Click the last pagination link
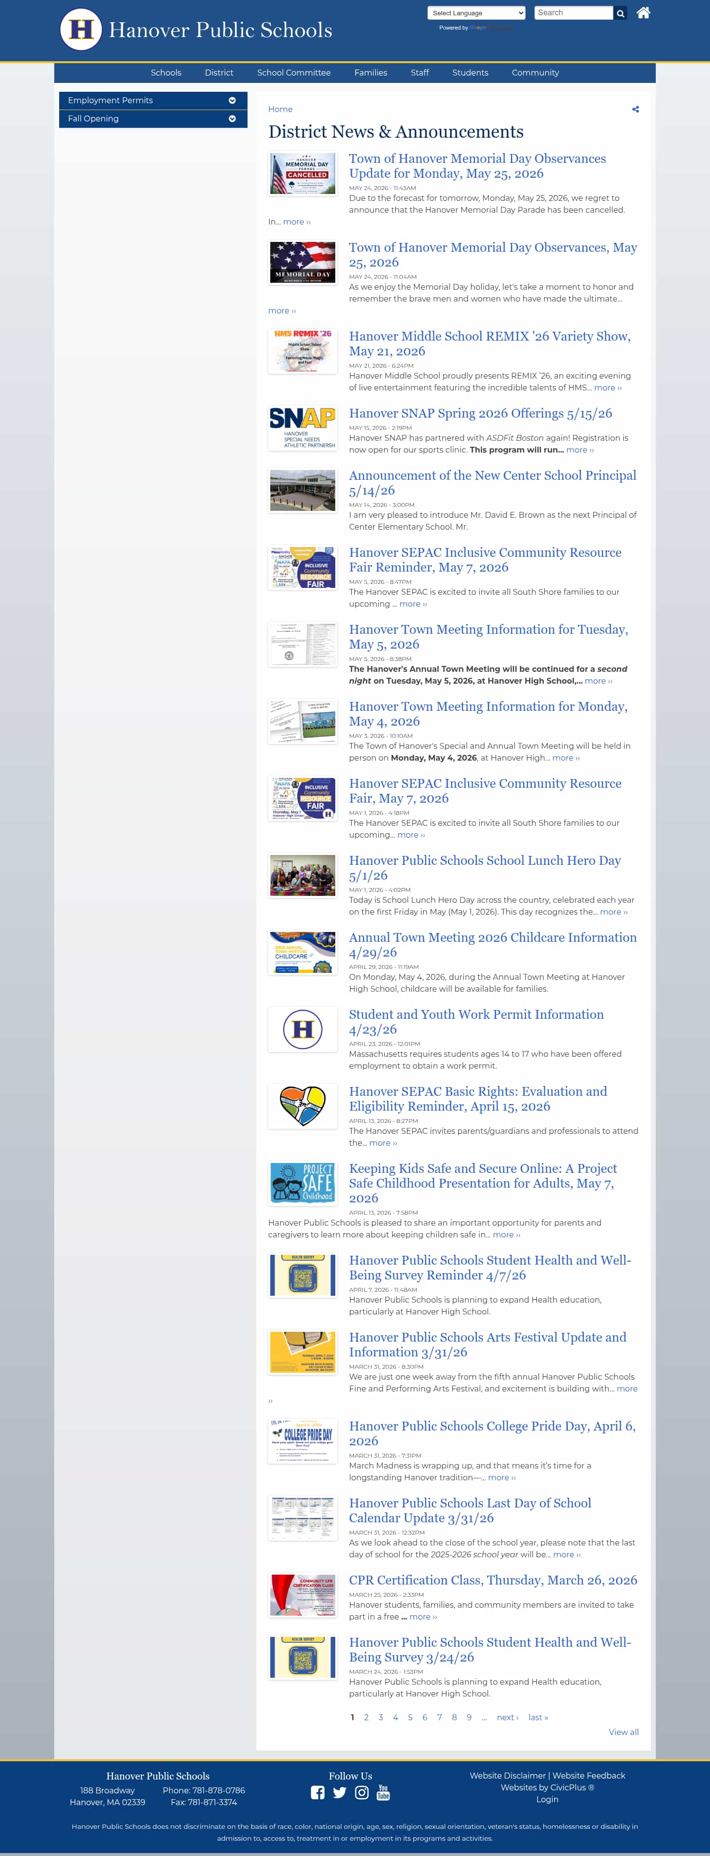The image size is (710, 1856). click(538, 1717)
